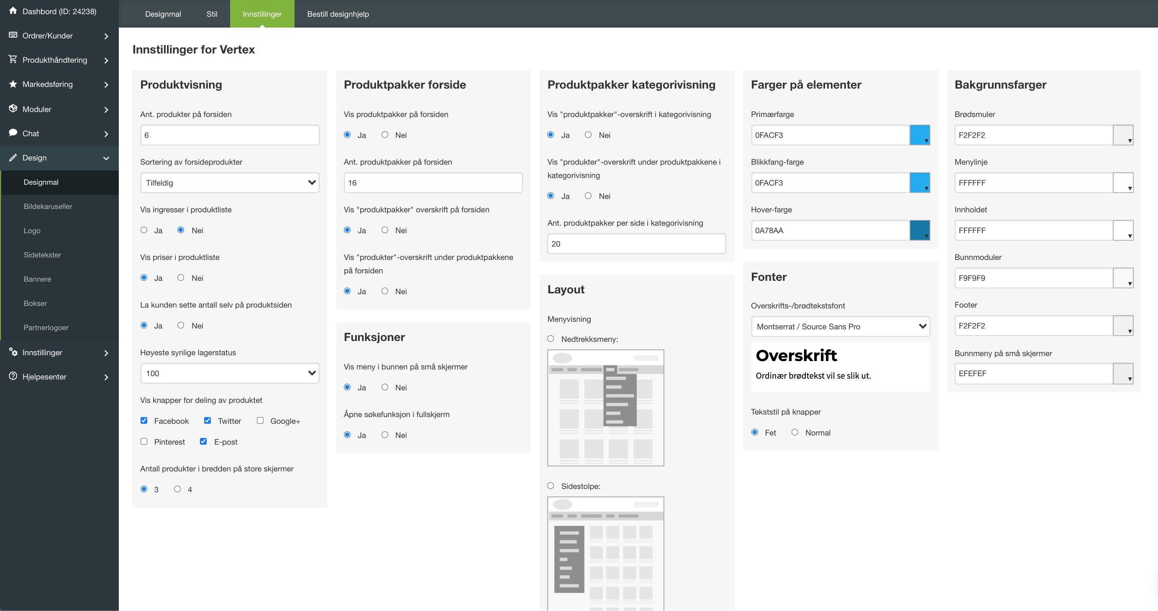Check the Google+ sharing checkbox
This screenshot has width=1158, height=611.
pyautogui.click(x=260, y=420)
